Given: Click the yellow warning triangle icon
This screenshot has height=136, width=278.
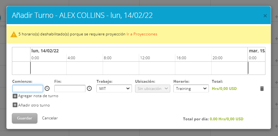Looking at the screenshot, I should [x=14, y=34].
